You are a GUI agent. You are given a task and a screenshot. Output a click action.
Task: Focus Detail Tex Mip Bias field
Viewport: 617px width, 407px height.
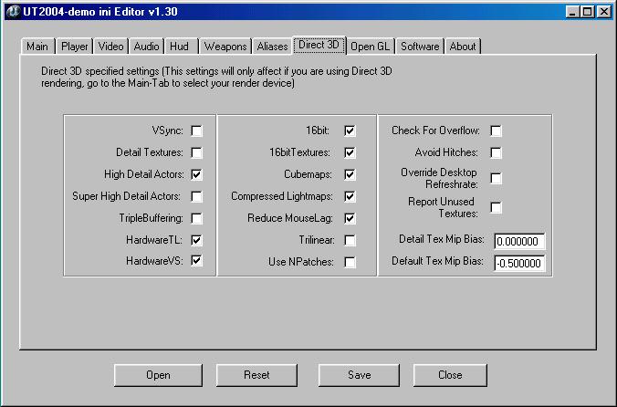pyautogui.click(x=519, y=242)
